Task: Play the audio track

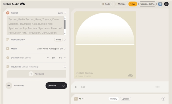Action: (x=76, y=87)
